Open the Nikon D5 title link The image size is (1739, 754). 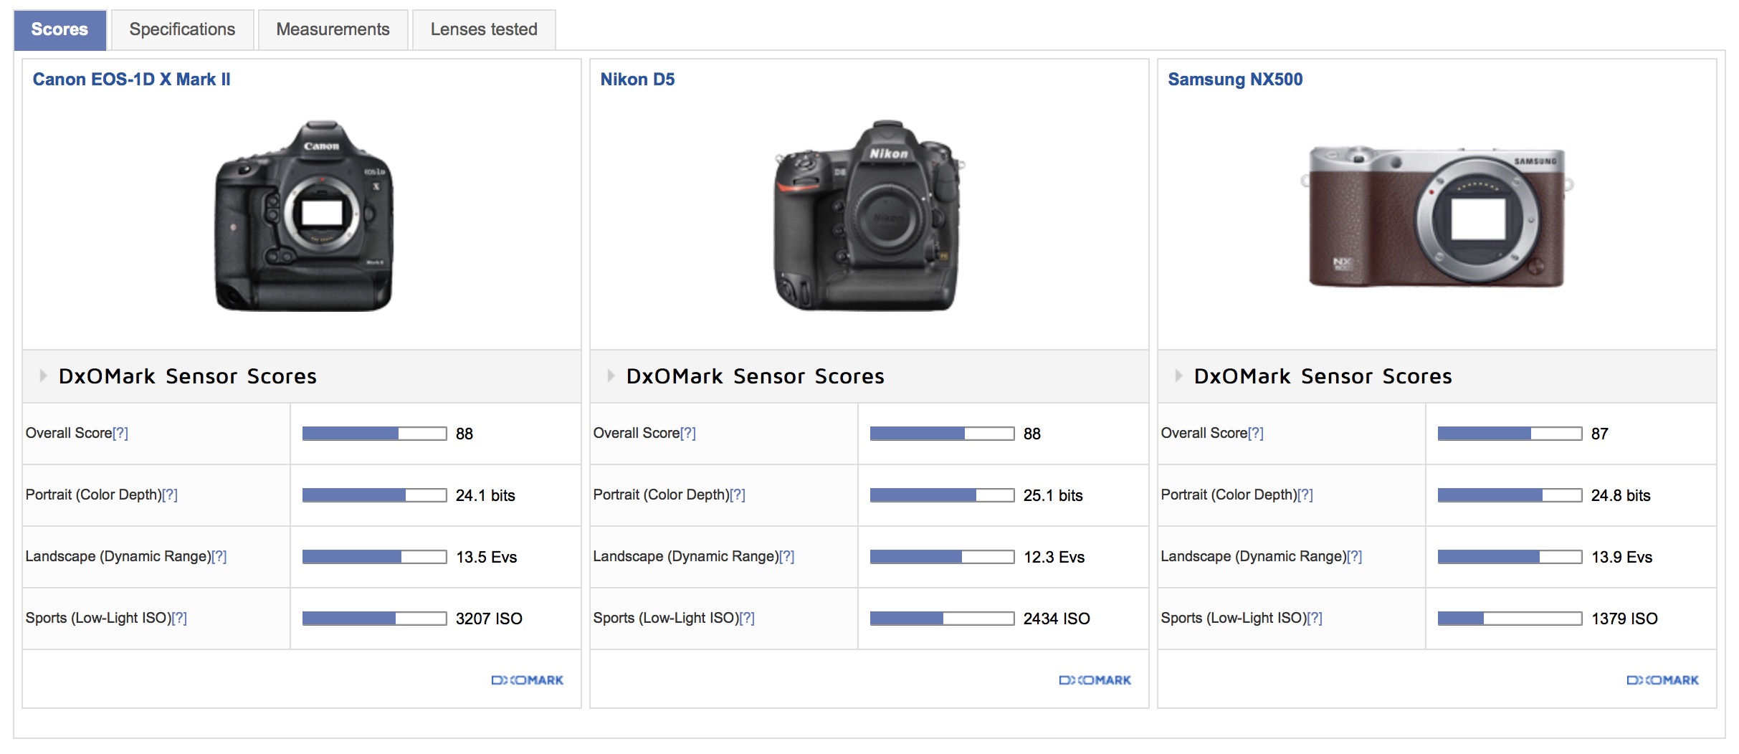[x=637, y=80]
